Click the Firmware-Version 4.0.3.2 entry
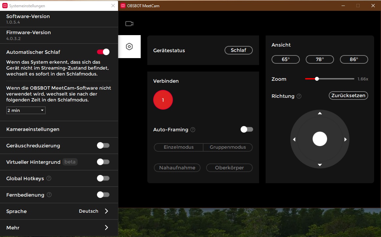Image resolution: width=381 pixels, height=237 pixels. 59,35
